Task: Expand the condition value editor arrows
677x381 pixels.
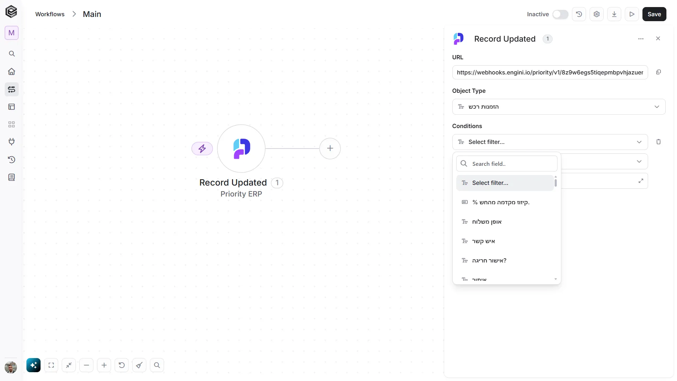Action: (x=641, y=181)
